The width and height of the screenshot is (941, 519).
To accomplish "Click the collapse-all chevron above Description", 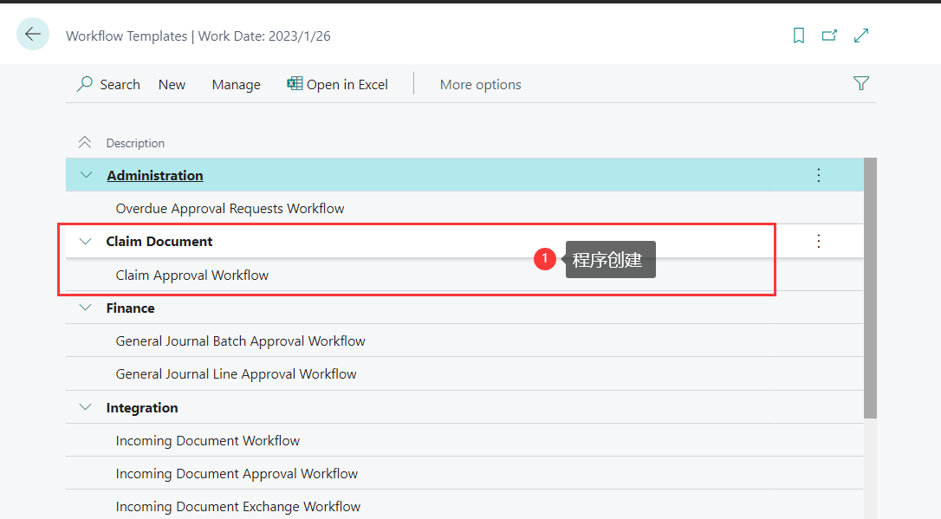I will point(84,141).
